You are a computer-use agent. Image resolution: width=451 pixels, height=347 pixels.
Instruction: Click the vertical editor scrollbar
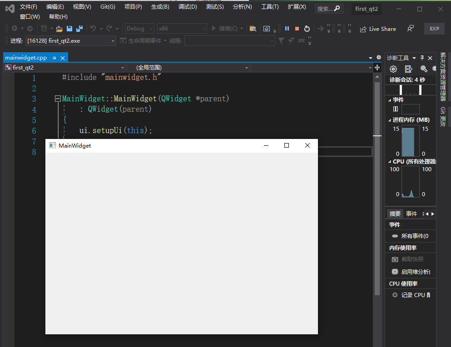pyautogui.click(x=377, y=188)
